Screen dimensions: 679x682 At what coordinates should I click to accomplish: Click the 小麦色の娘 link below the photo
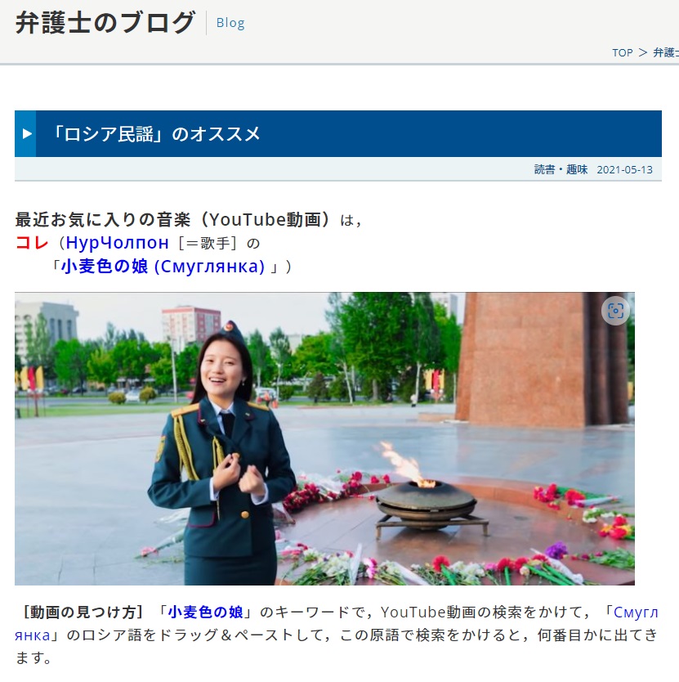205,612
